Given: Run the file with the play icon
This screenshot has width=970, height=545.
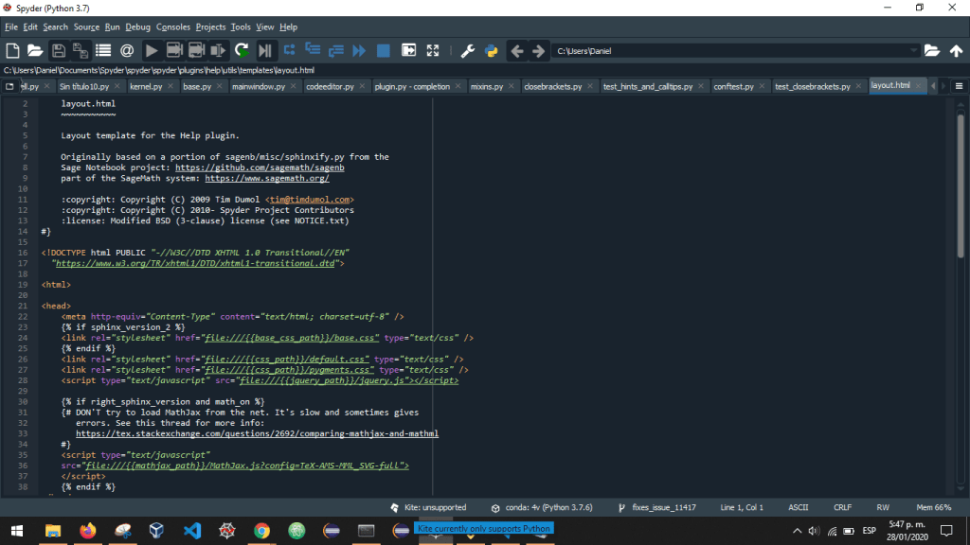Looking at the screenshot, I should [152, 50].
